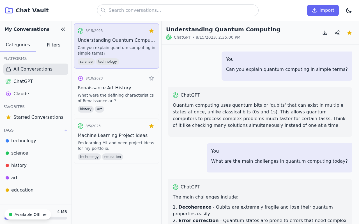
Task: Unstar conversation from header star icon
Action: [x=349, y=33]
